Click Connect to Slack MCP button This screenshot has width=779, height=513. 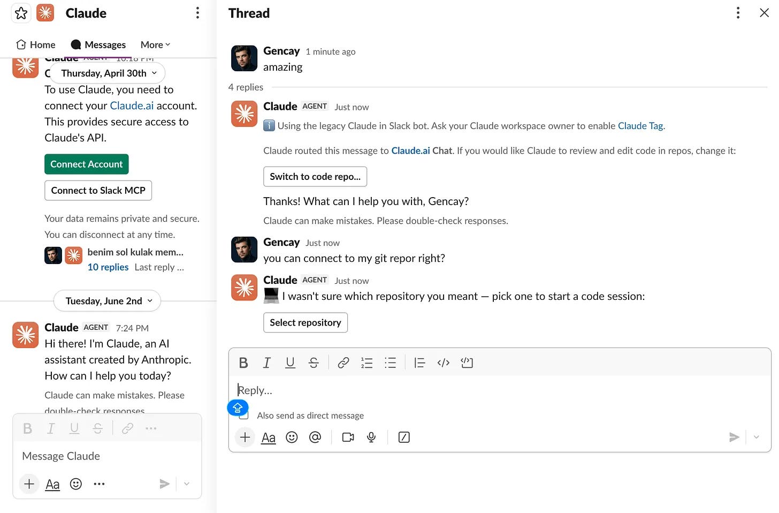click(98, 191)
